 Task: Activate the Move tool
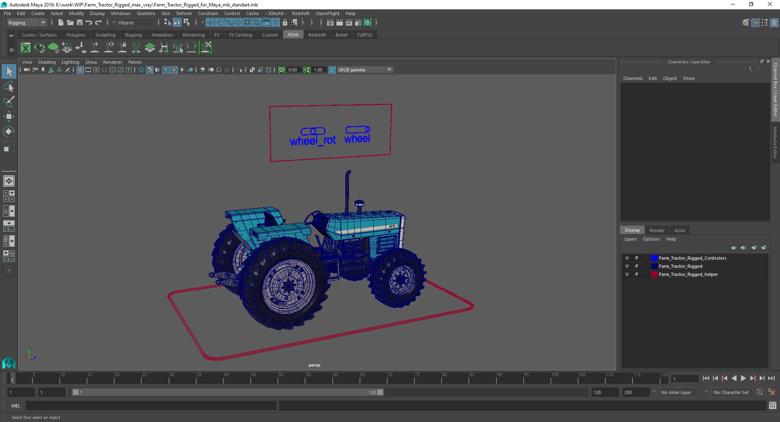(x=9, y=116)
